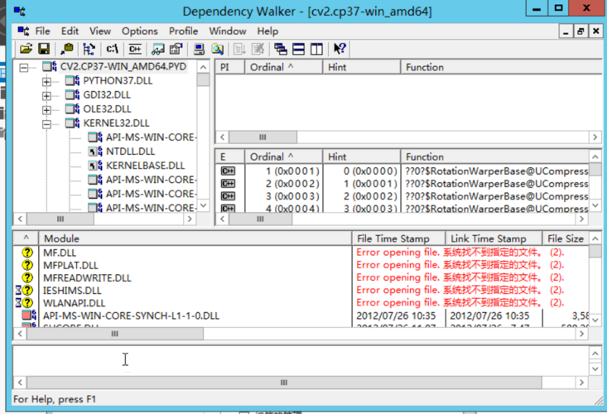Select API-MS-WIN-CORE-SYNCH-L1-1-0.DLL module row
607x414 pixels.
(301, 315)
